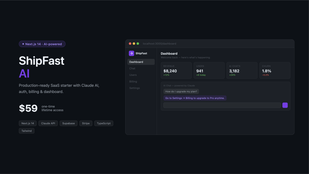Screen dimensions: 309x174
Task: Open the Revenue $8,240 stat card
Action: tap(176, 70)
